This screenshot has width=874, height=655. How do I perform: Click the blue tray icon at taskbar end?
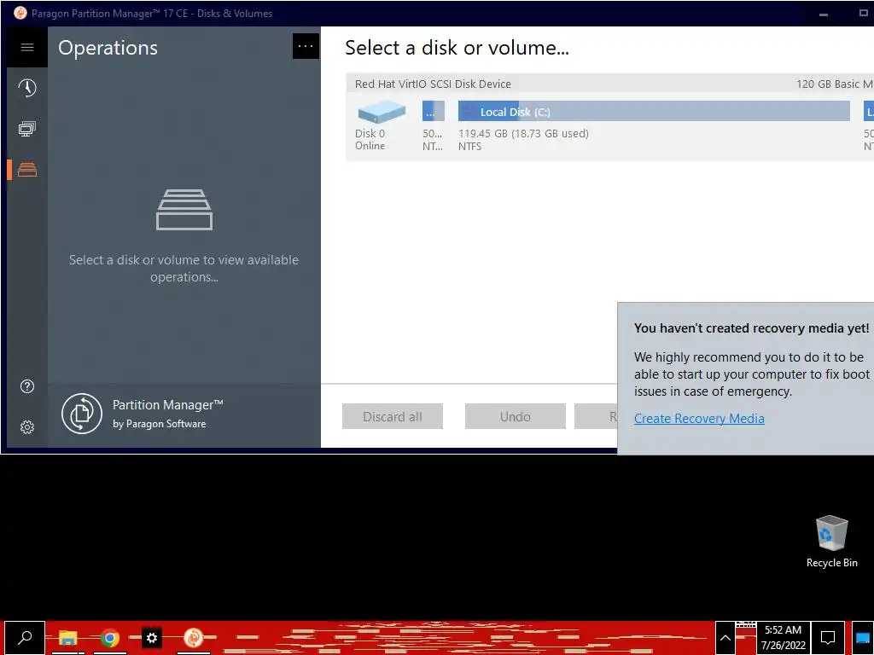tap(863, 638)
